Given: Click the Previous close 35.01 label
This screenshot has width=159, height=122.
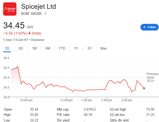Looking at the screenshot, I should click(152, 77).
